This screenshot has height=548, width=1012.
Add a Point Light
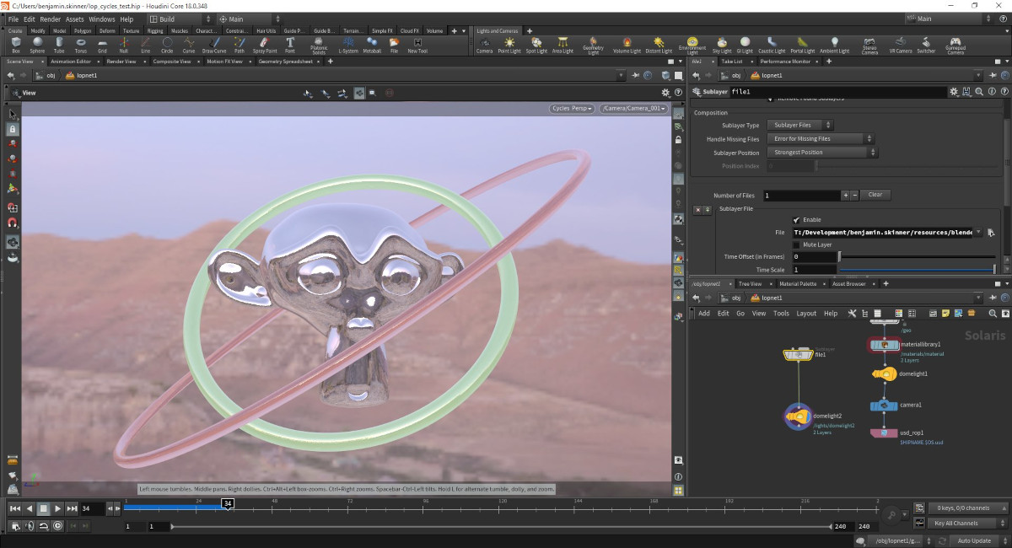point(509,44)
